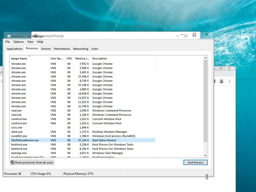Screen dimensions: 256x192
Task: Switch to the Users tab
Action: (x=95, y=49)
